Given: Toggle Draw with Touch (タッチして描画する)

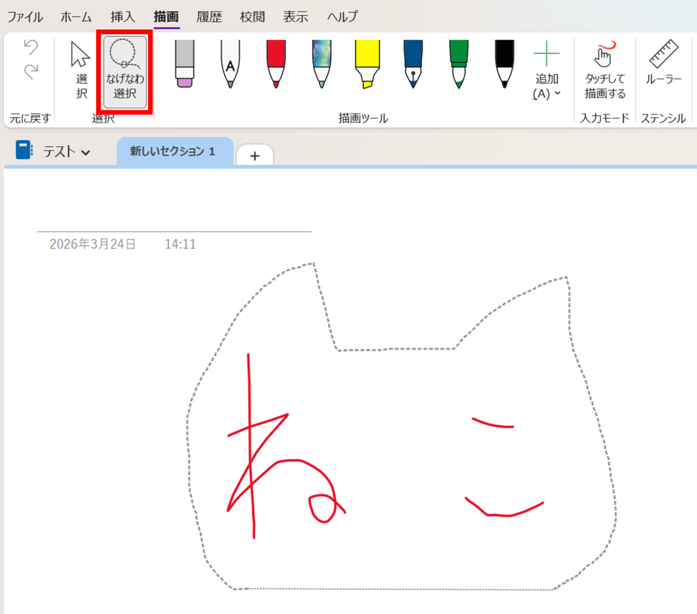Looking at the screenshot, I should (604, 71).
